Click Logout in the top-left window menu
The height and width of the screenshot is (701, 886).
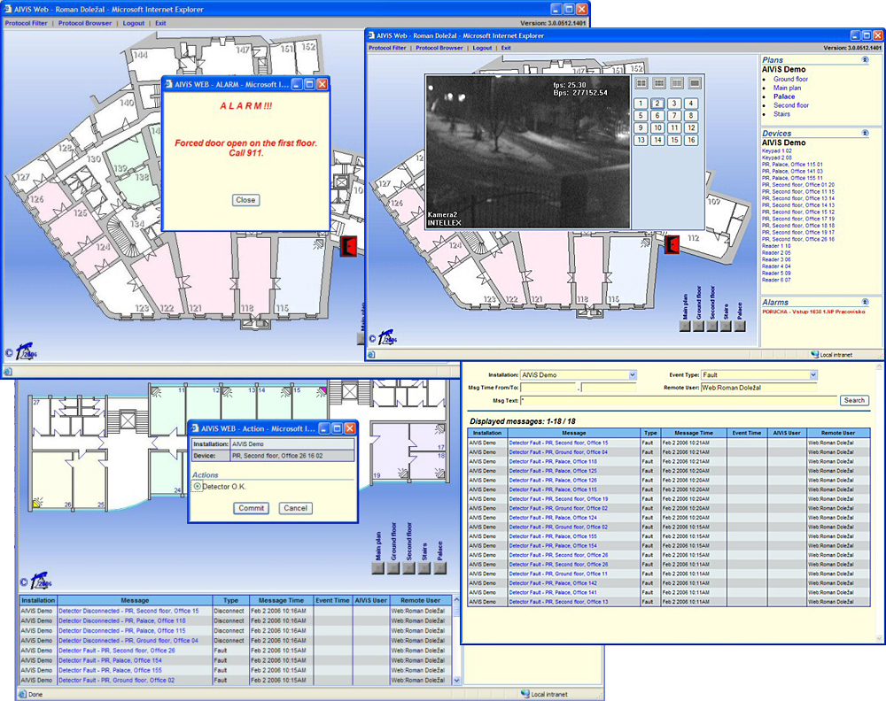coord(134,23)
